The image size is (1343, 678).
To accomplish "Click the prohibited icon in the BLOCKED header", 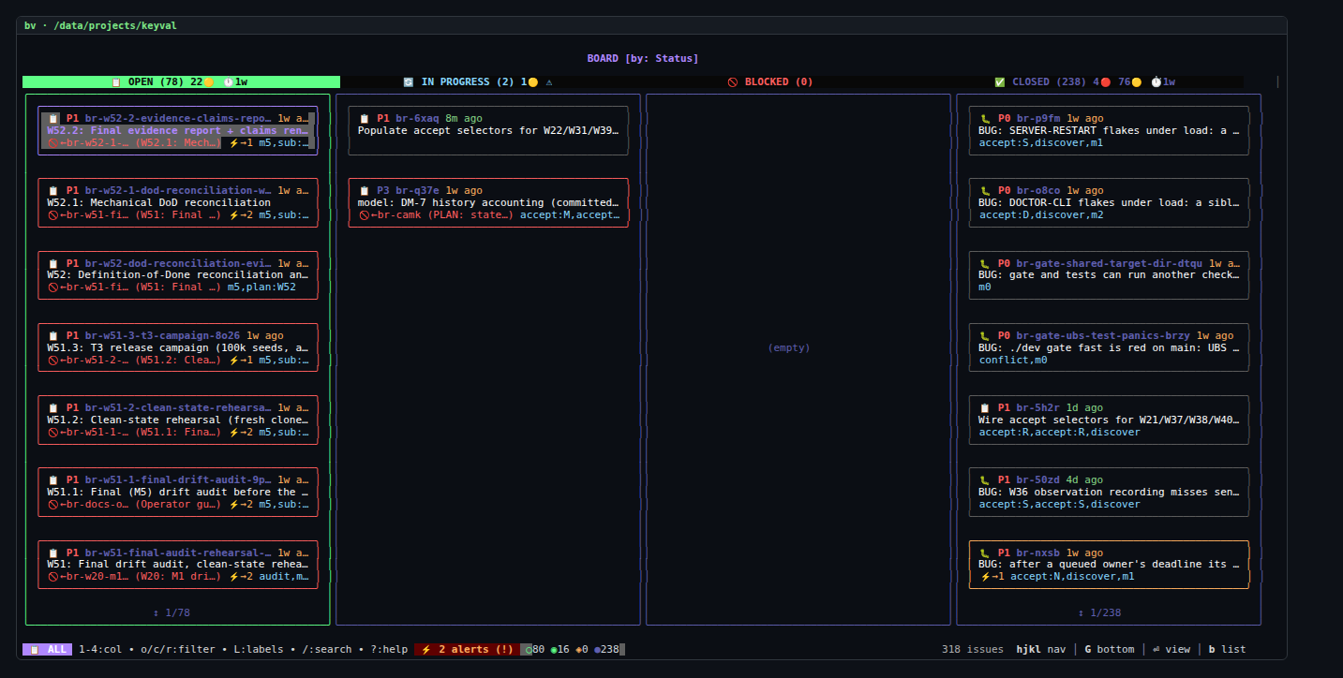I will pyautogui.click(x=733, y=82).
